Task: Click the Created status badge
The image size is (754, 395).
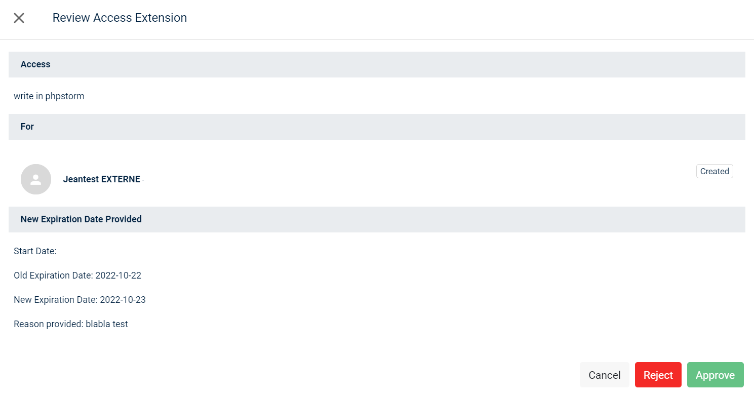Action: 714,171
